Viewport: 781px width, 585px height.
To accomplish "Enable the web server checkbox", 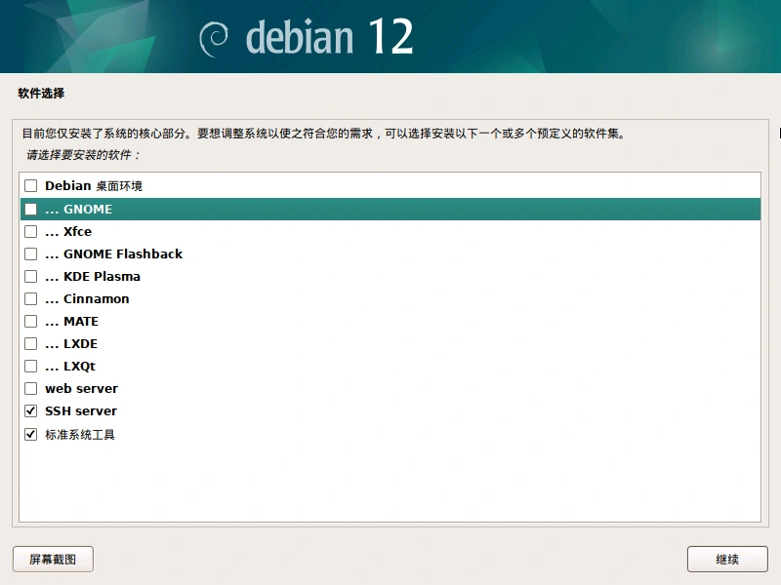I will pyautogui.click(x=31, y=388).
